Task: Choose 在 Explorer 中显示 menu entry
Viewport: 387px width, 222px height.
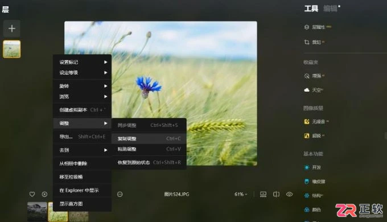Action: click(x=82, y=190)
